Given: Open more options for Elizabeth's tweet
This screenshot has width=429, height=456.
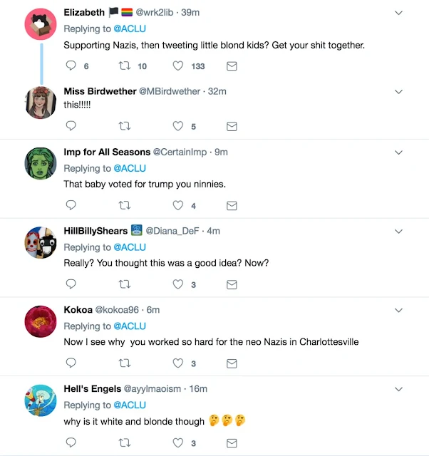Looking at the screenshot, I should click(x=398, y=13).
